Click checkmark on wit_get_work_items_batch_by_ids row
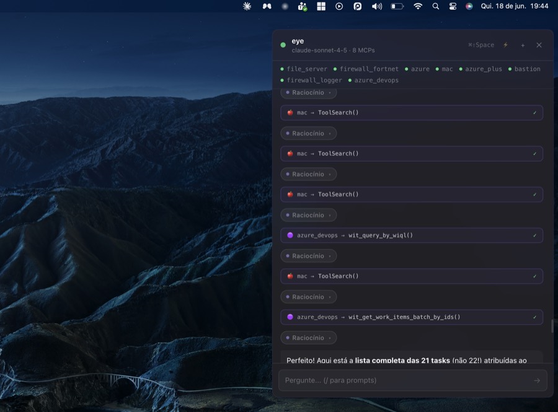 (x=534, y=317)
